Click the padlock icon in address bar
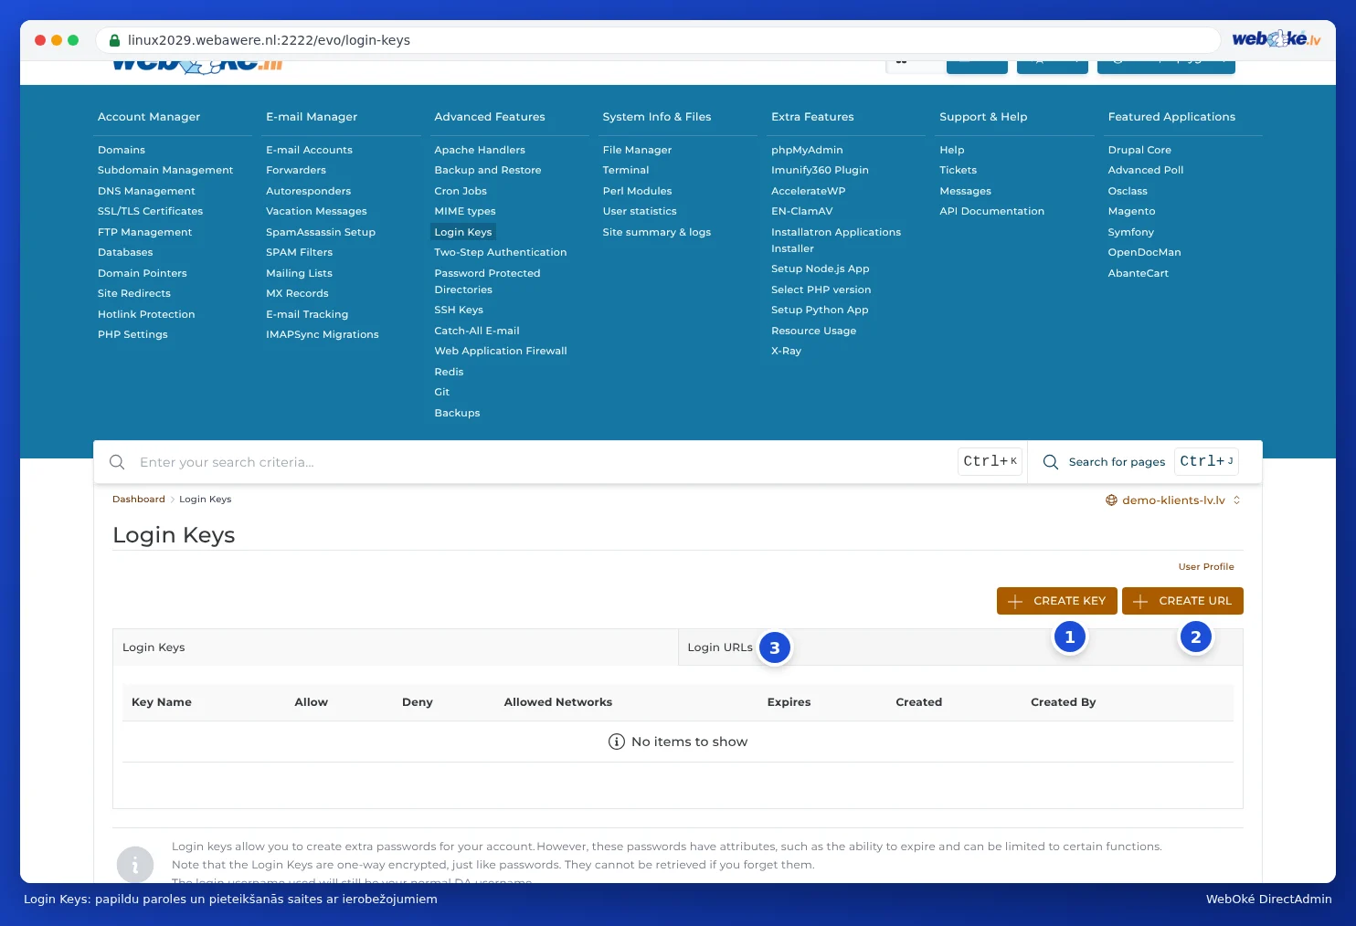1356x926 pixels. pyautogui.click(x=114, y=40)
